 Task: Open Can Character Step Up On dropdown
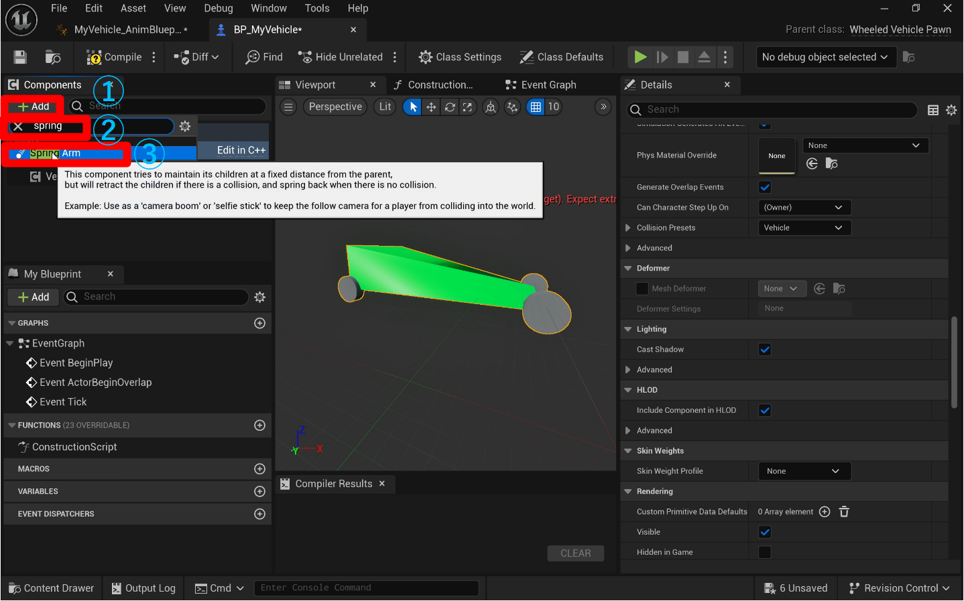coord(804,208)
